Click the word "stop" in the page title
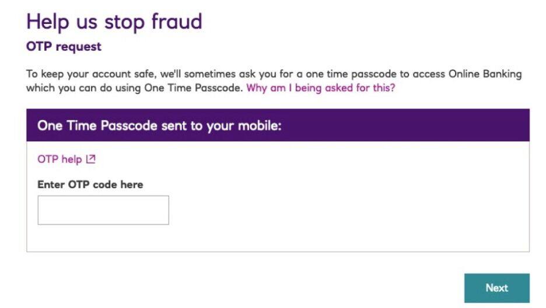546x308 pixels. pyautogui.click(x=124, y=22)
